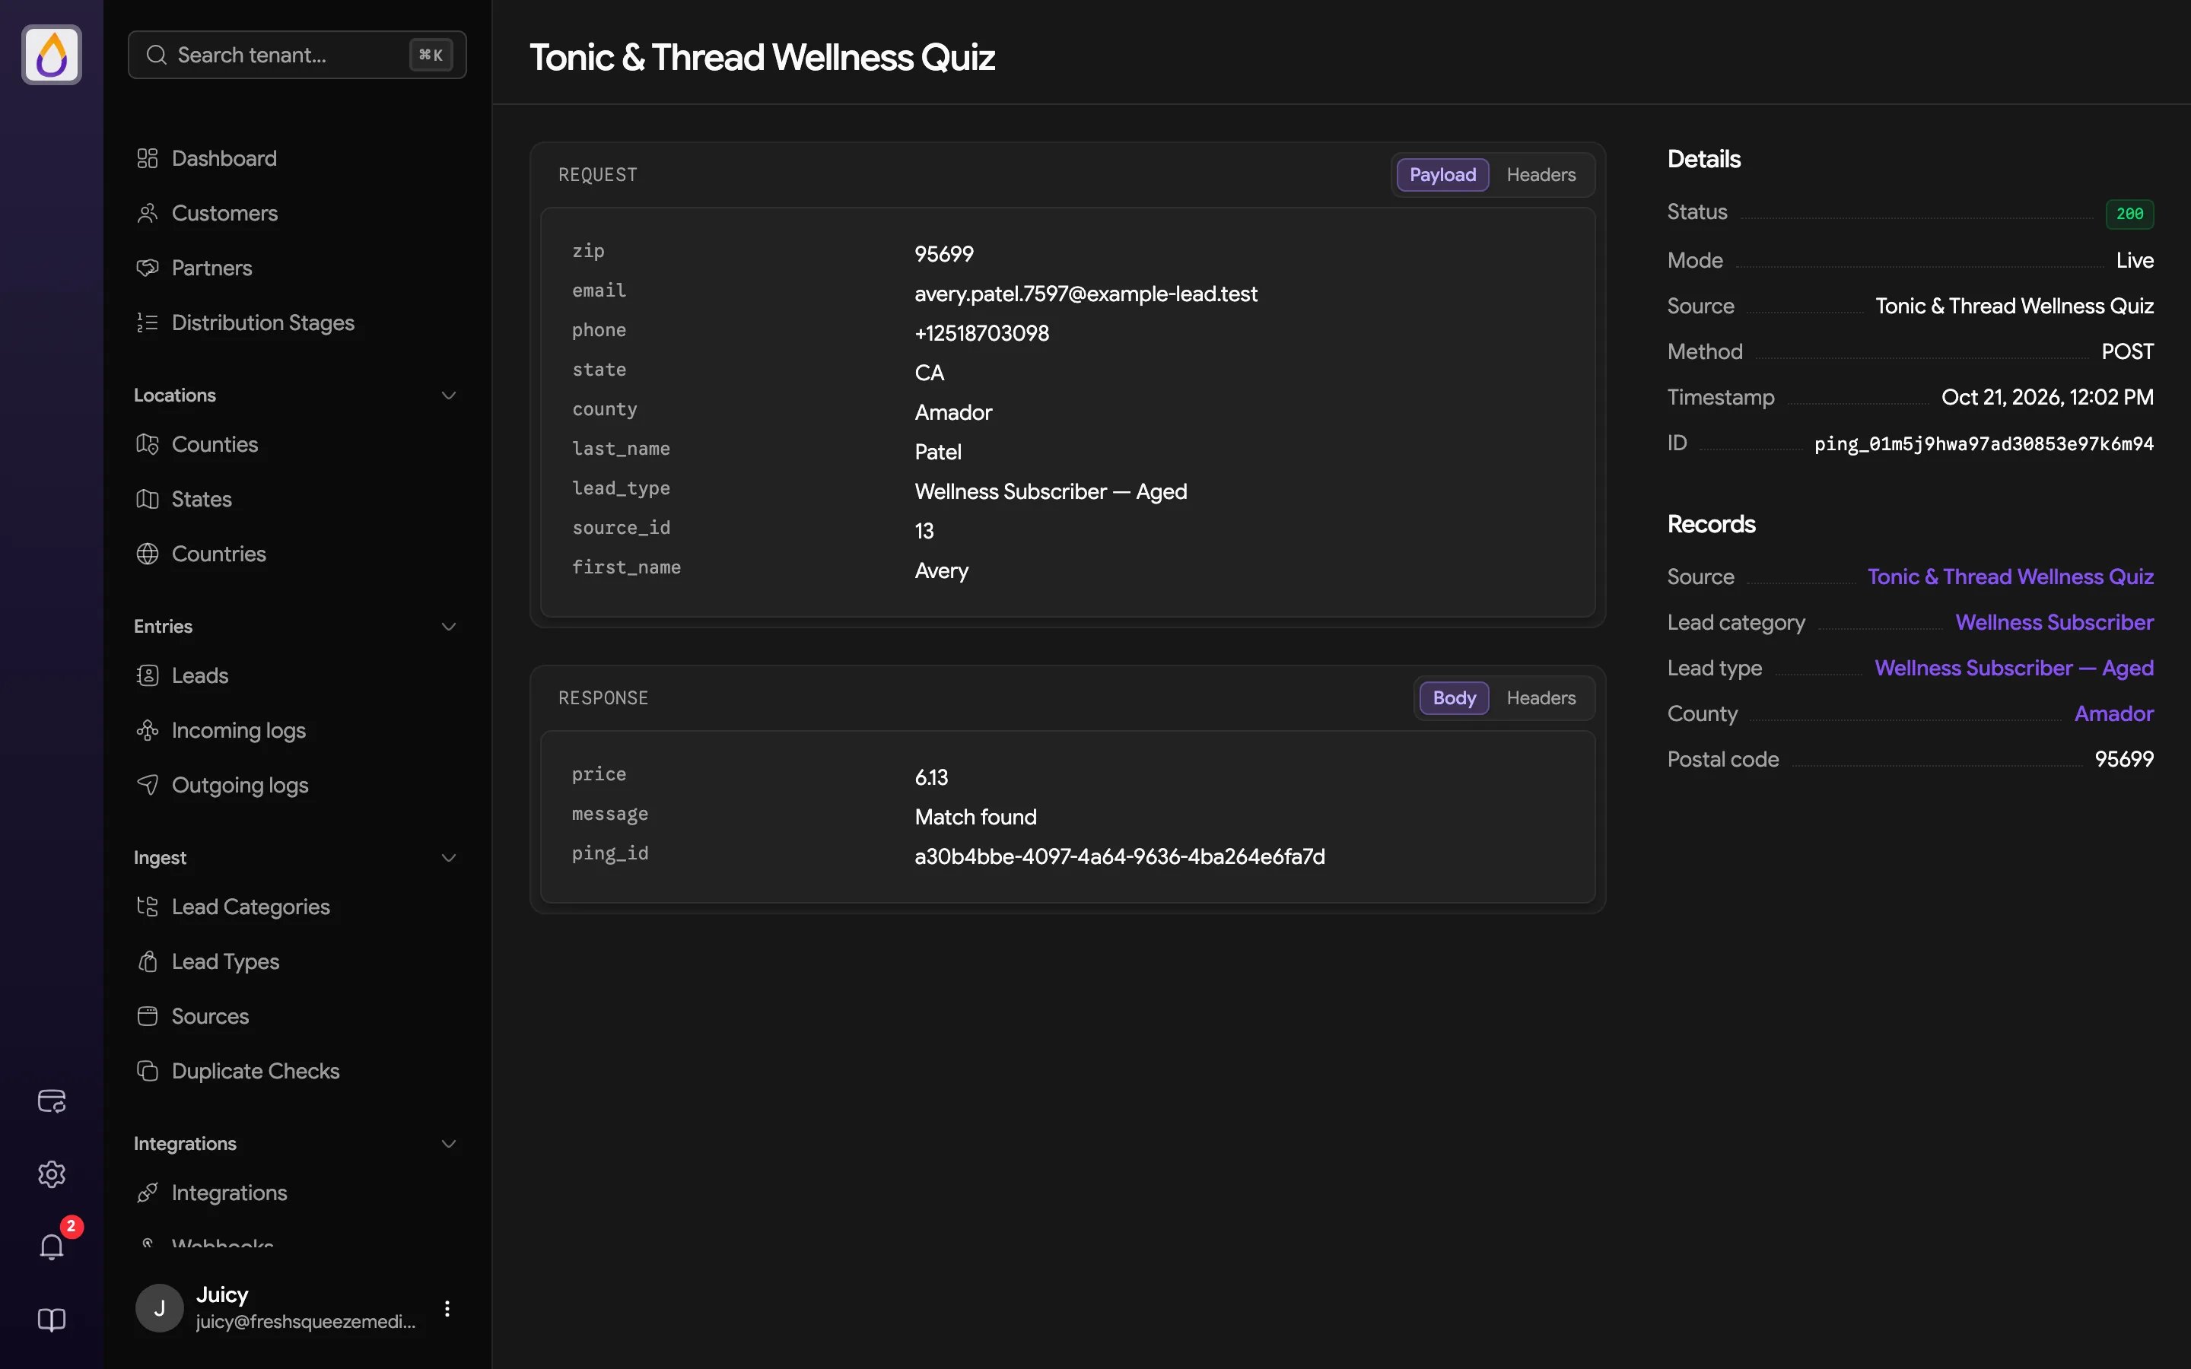
Task: Open the documentation book icon
Action: point(52,1320)
